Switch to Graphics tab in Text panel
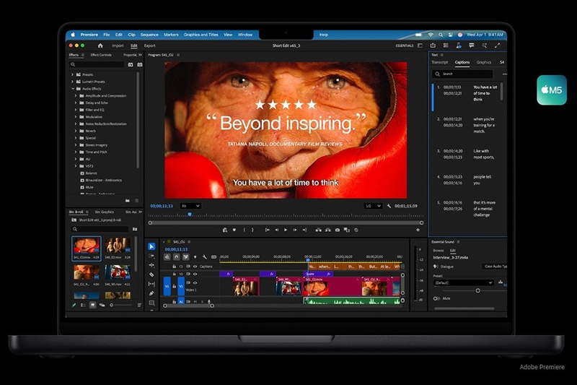 click(483, 62)
